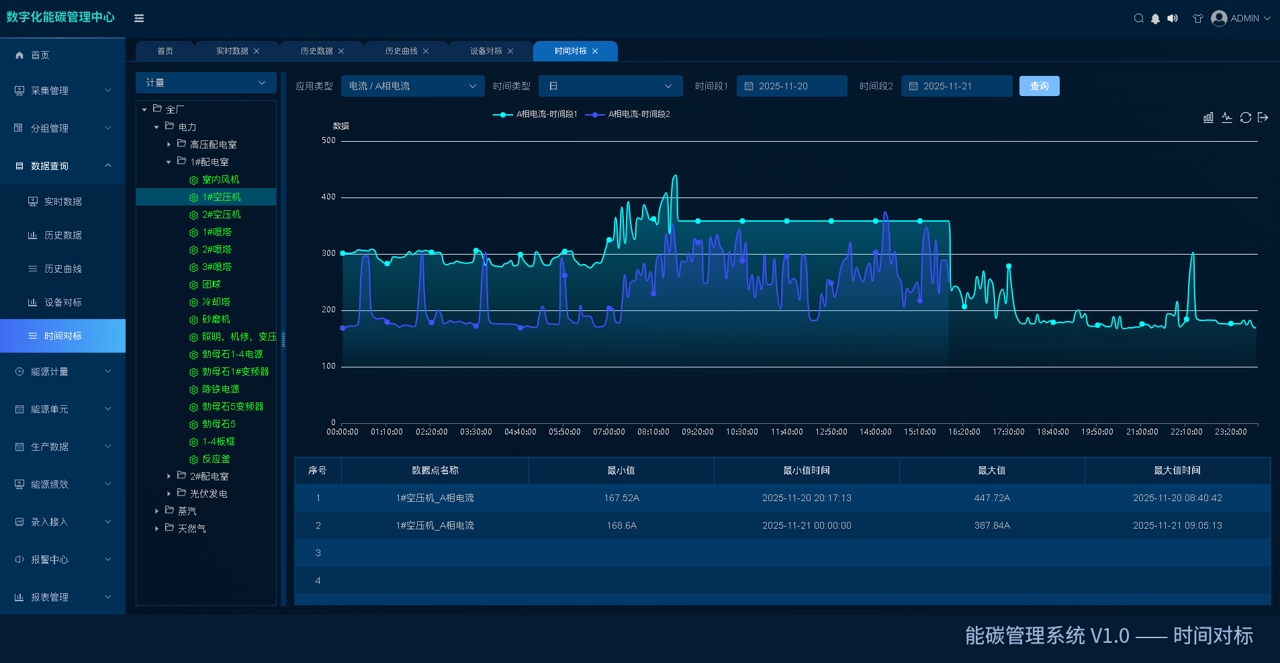Switch chart to bar chart view
1280x663 pixels.
click(1208, 118)
